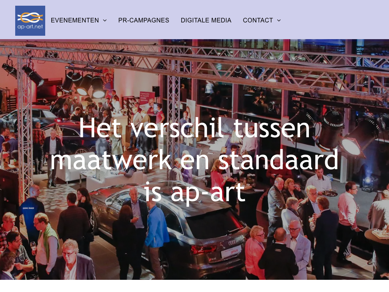Expand the Evenementen dropdown chevron
This screenshot has height=292, width=389.
point(105,21)
